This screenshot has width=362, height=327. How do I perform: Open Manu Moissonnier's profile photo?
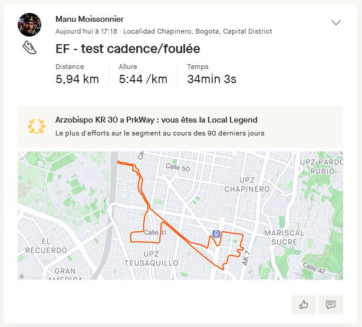pyautogui.click(x=29, y=24)
